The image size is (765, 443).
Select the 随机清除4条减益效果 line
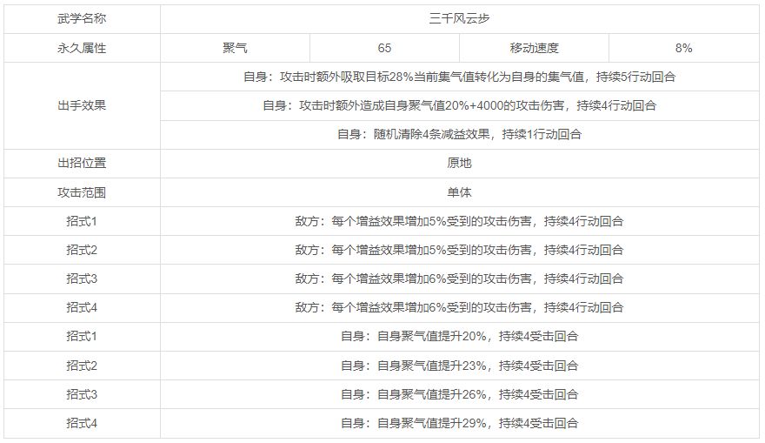459,134
